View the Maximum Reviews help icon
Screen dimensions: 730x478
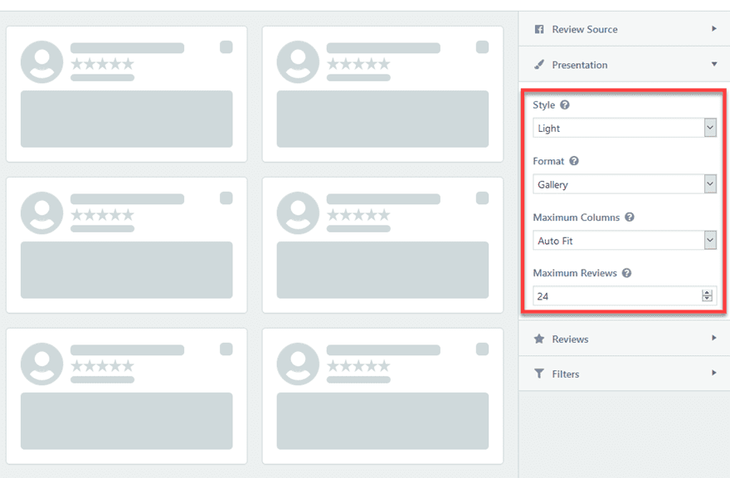tap(627, 273)
